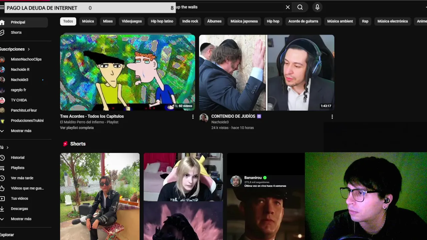Open Nachoide R channel avatar

click(2, 70)
